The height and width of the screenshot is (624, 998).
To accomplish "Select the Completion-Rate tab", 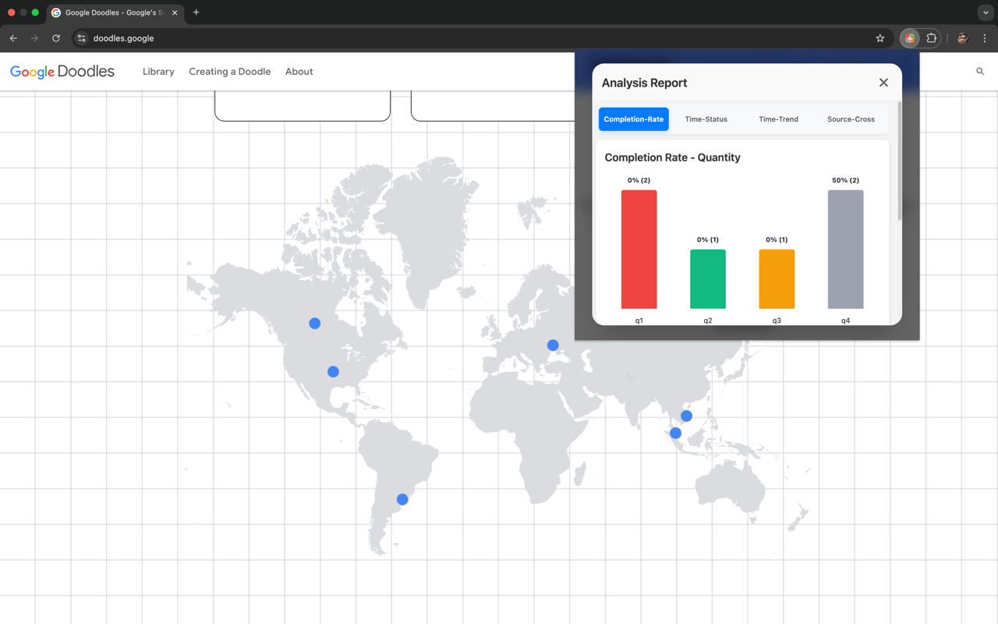I will 634,119.
